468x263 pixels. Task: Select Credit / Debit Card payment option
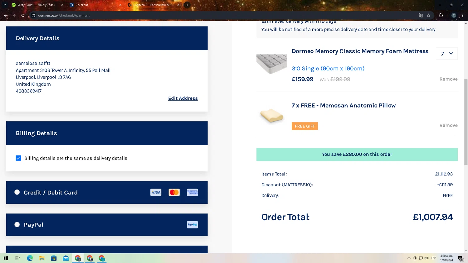[17, 192]
